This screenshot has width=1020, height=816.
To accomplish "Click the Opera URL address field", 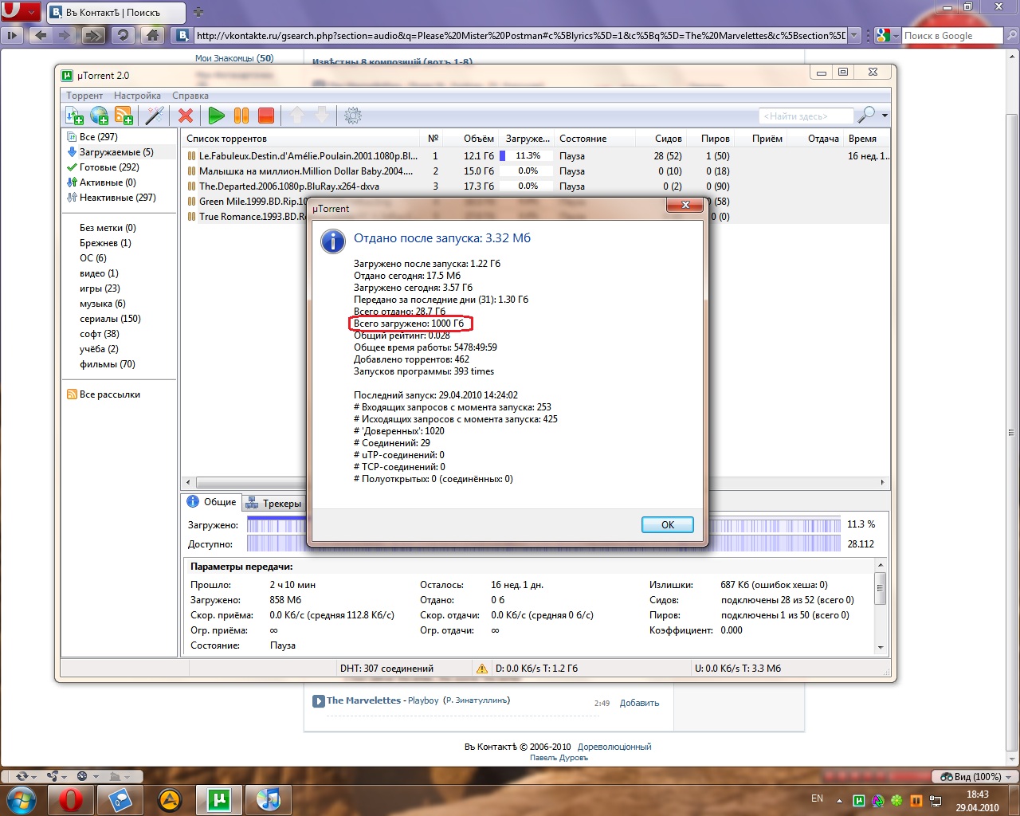I will pyautogui.click(x=520, y=35).
